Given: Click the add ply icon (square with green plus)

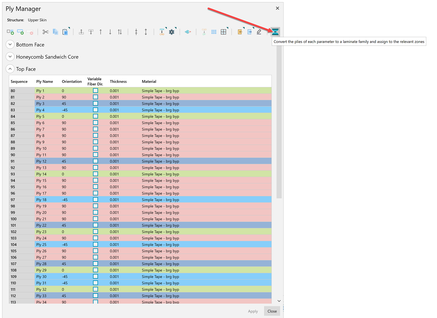Looking at the screenshot, I should [10, 32].
